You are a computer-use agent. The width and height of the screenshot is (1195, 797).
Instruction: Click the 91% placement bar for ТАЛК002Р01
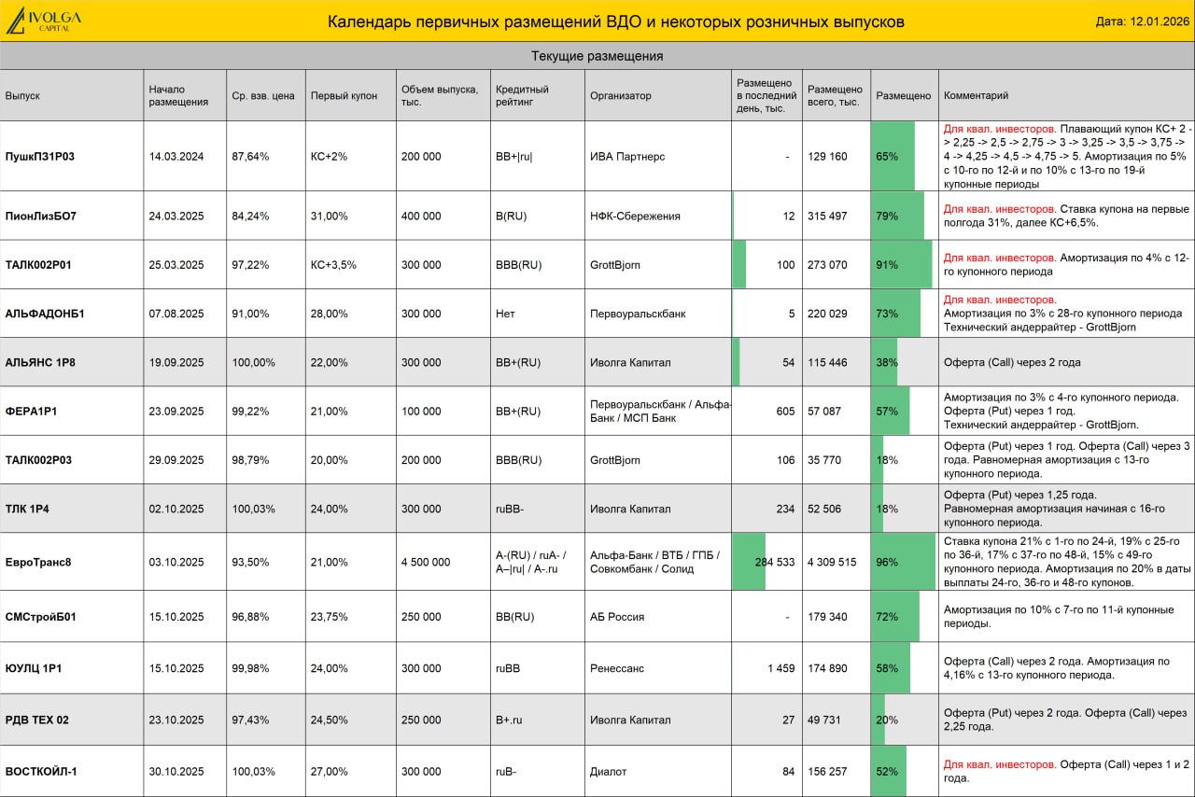(902, 264)
